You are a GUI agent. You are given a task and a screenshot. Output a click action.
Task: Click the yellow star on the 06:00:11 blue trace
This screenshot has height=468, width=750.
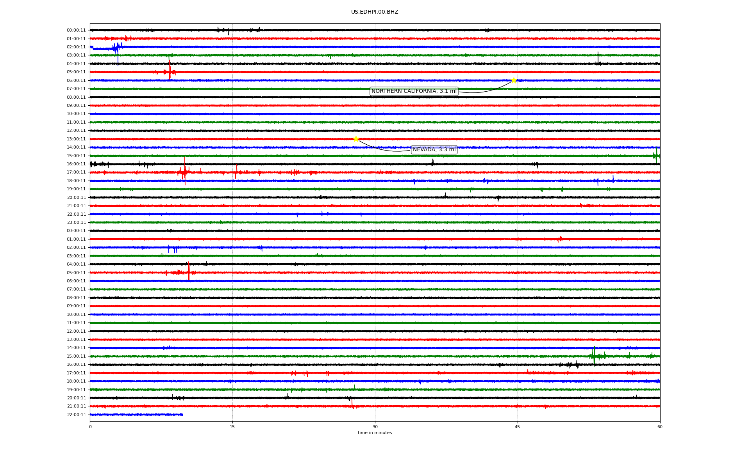click(514, 80)
